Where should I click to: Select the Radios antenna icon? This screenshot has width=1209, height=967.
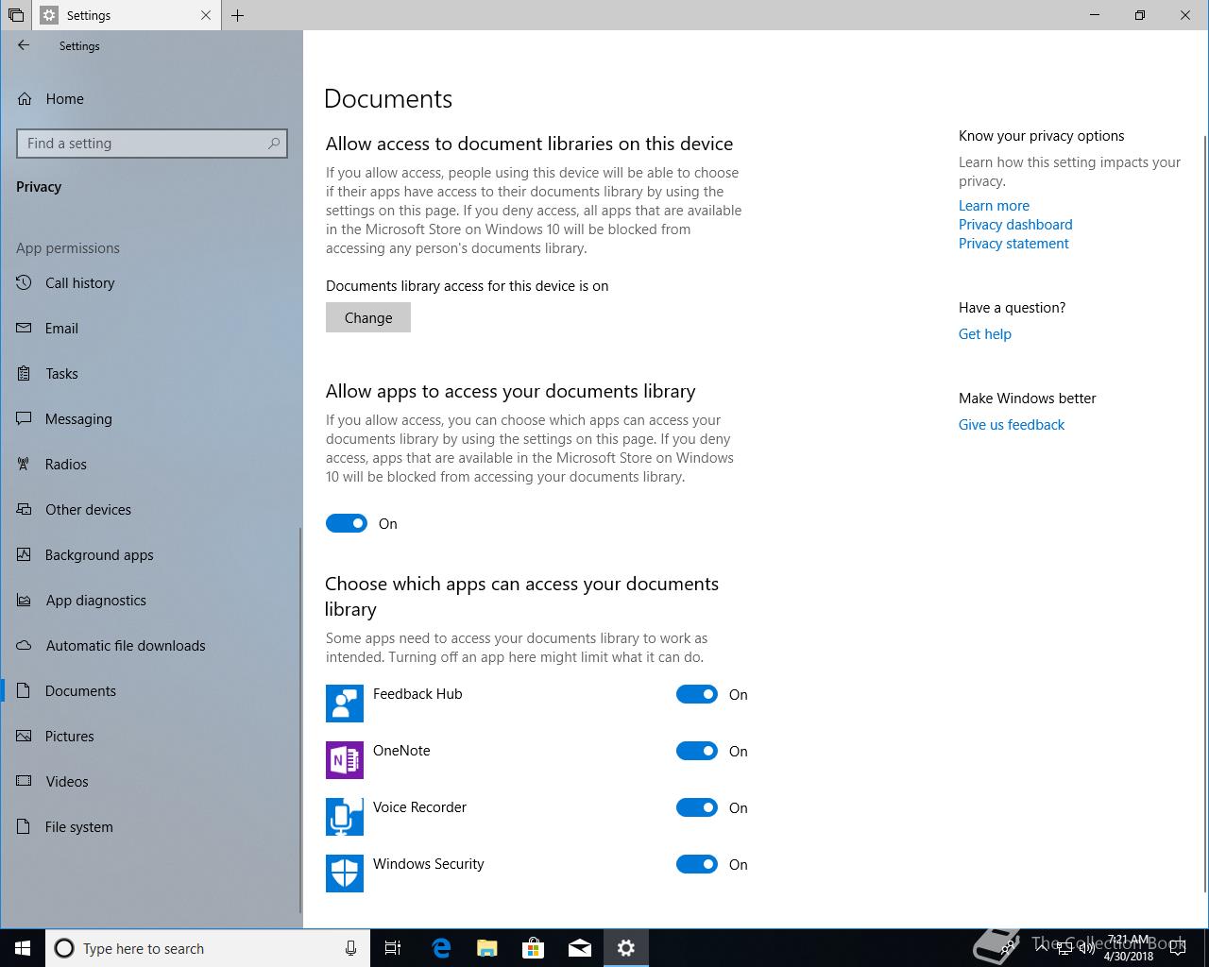pyautogui.click(x=26, y=464)
